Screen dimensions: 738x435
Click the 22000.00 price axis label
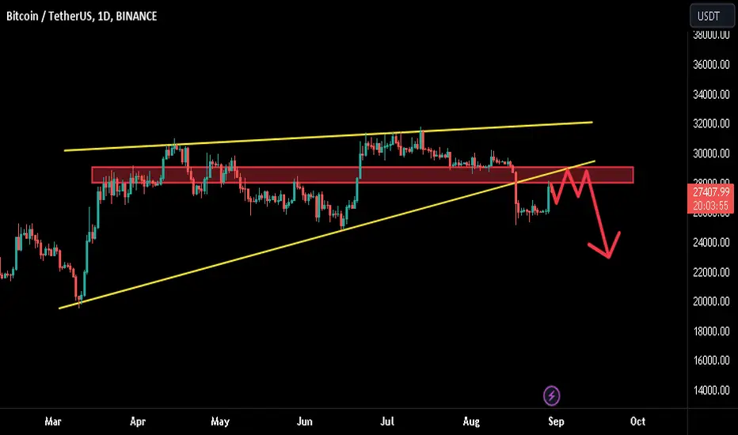[x=711, y=272]
